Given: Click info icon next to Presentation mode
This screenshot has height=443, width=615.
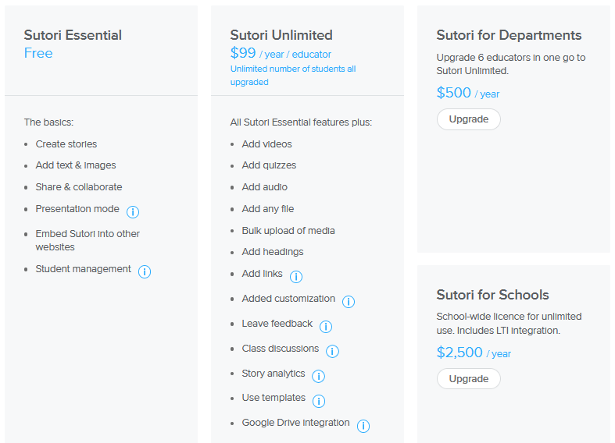Looking at the screenshot, I should (x=133, y=211).
